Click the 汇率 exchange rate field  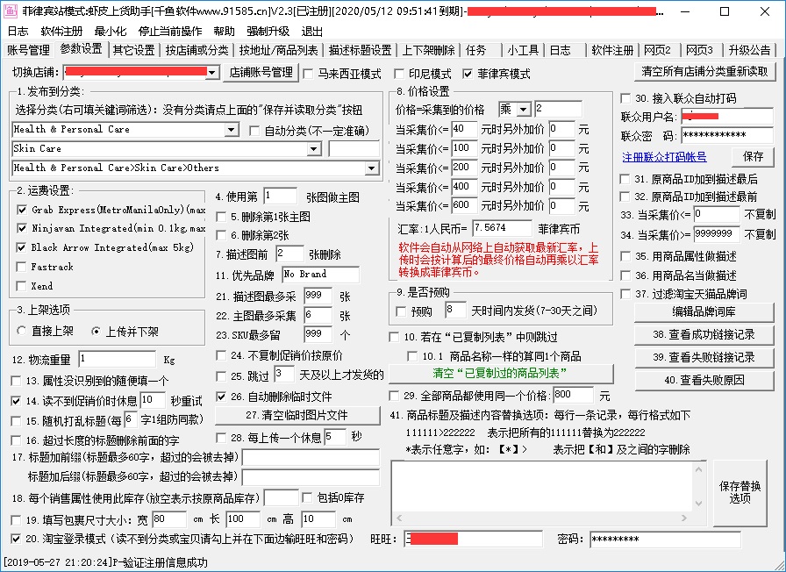pos(502,228)
